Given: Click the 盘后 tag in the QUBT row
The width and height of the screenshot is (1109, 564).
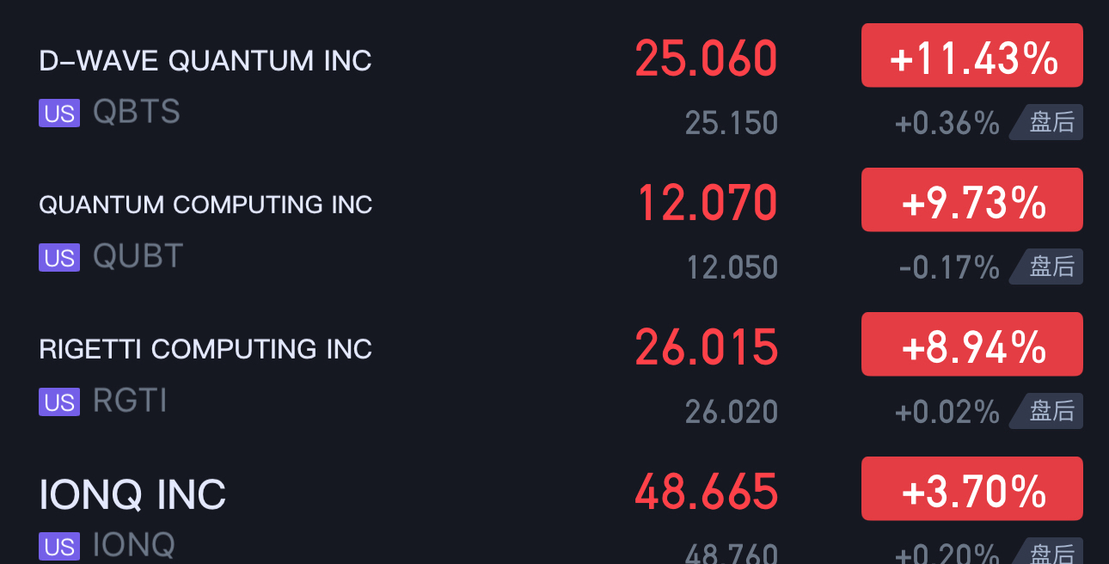Looking at the screenshot, I should point(1051,267).
